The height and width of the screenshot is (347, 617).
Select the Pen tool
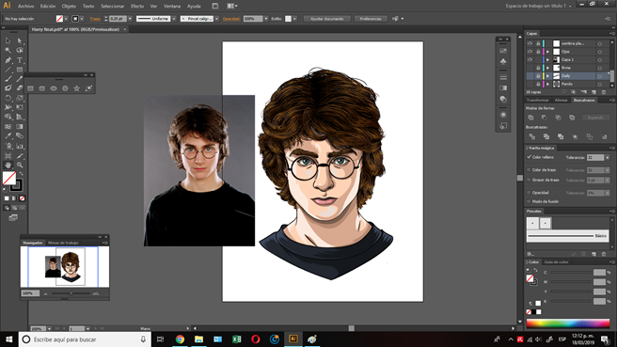point(8,60)
